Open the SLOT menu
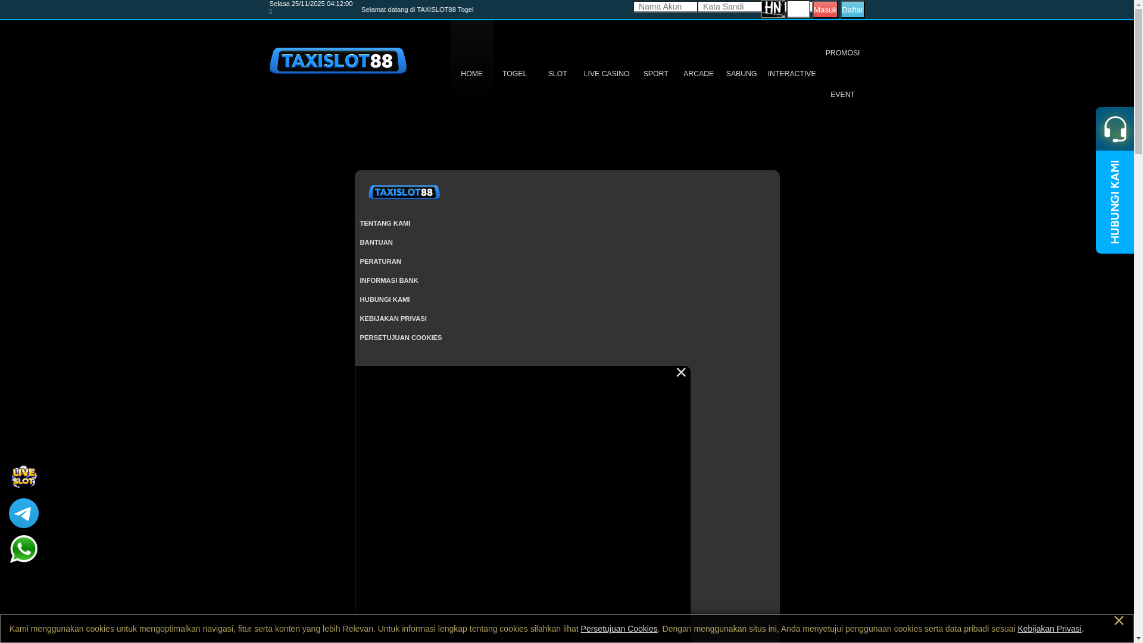 557,74
